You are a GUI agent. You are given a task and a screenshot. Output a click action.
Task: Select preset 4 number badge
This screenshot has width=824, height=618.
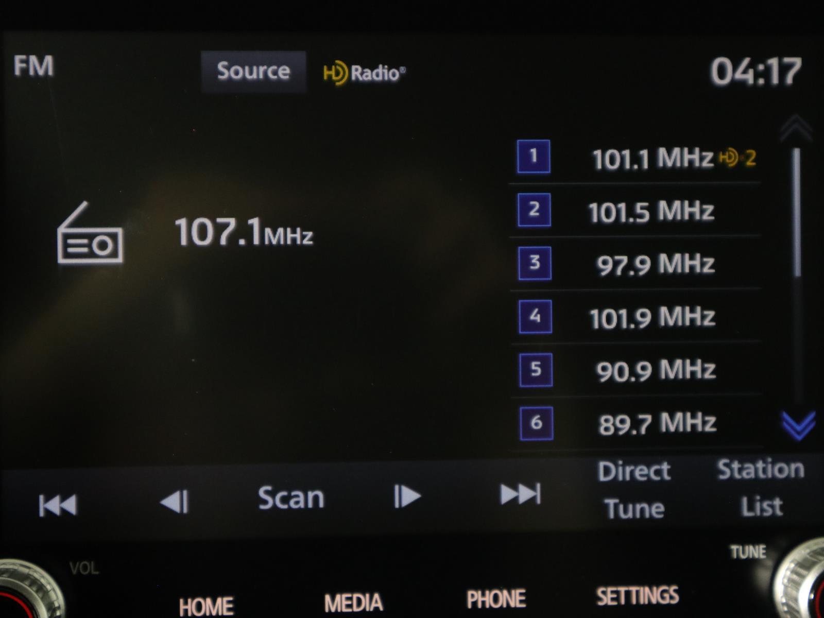535,316
